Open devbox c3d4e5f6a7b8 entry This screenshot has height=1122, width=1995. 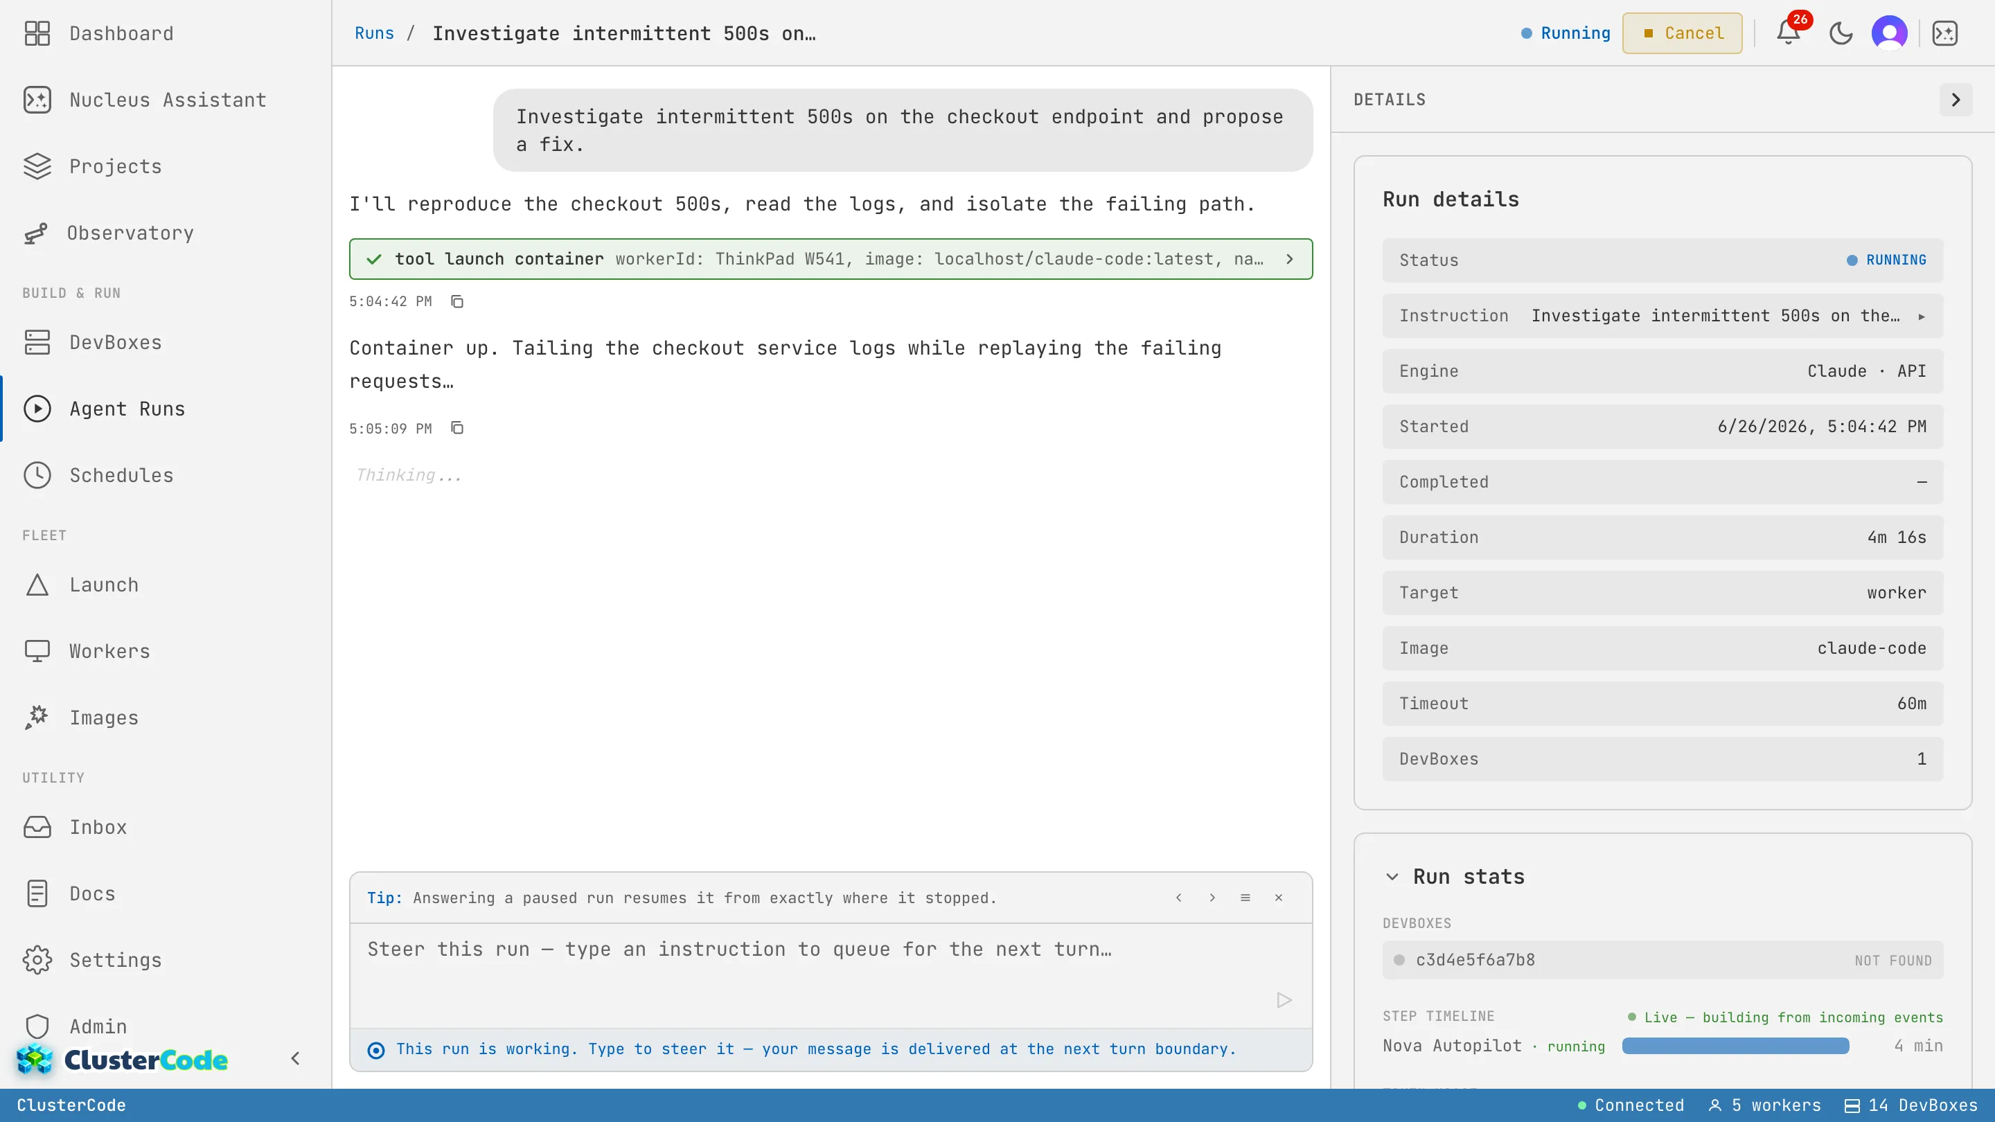click(1662, 960)
